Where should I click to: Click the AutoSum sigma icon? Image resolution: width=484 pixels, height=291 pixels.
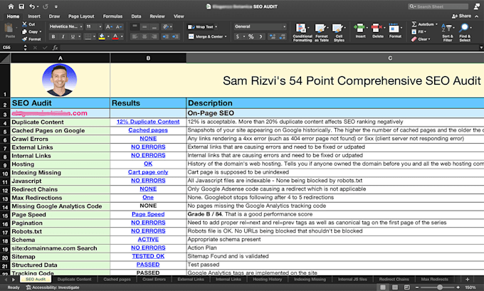(x=414, y=24)
